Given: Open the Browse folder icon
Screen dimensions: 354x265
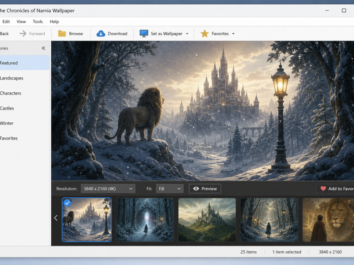Looking at the screenshot, I should (x=62, y=34).
